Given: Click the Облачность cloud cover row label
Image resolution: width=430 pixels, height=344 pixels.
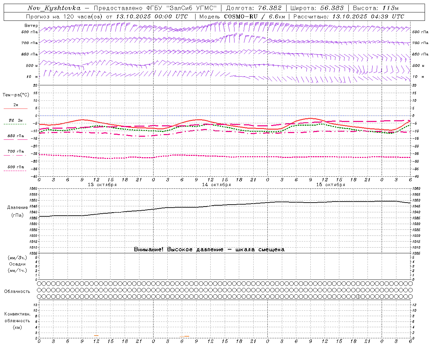Looking at the screenshot, I should [x=17, y=291].
